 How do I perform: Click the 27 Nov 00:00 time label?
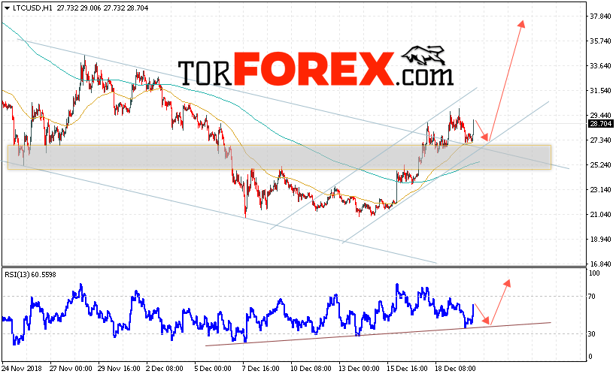[71, 369]
